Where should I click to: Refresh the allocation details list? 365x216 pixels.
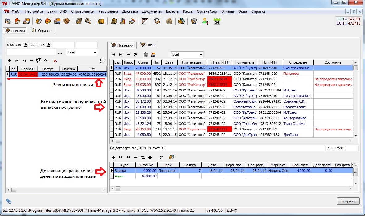[x=161, y=157]
